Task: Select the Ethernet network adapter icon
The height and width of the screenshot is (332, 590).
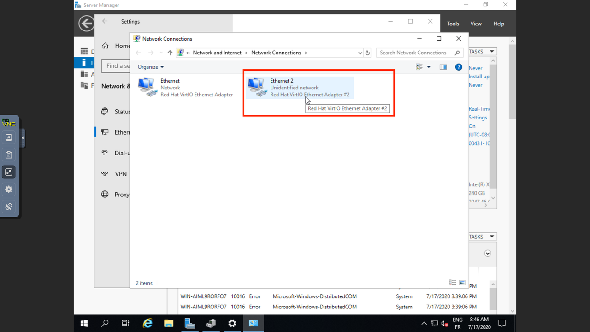Action: [147, 87]
